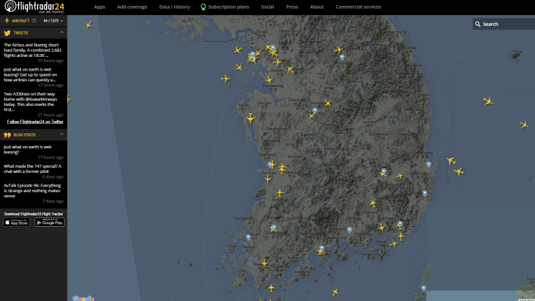Select the airplane at the far left map edge
Image resolution: width=535 pixels, height=301 pixels.
tap(69, 99)
